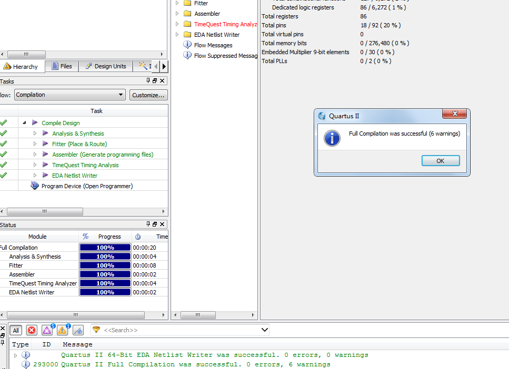Expand the Analysis & Synthesis task

[35, 134]
